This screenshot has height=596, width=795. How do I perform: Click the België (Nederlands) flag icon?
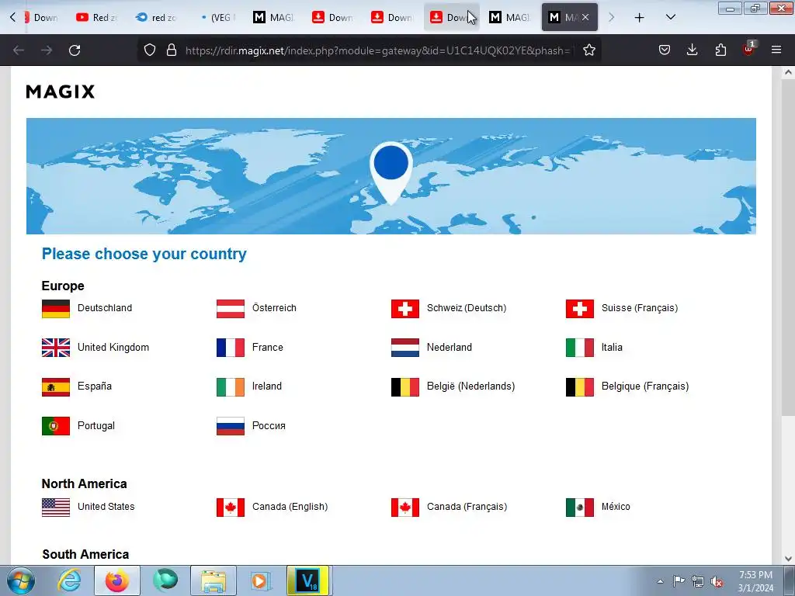click(405, 386)
